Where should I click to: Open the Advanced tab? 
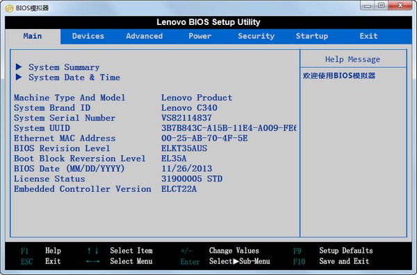point(144,36)
